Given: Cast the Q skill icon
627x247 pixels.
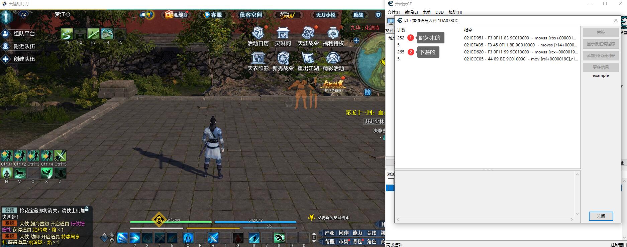Looking at the screenshot, I should 188,238.
